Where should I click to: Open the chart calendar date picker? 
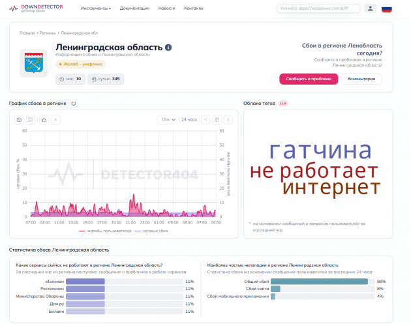[x=217, y=120]
